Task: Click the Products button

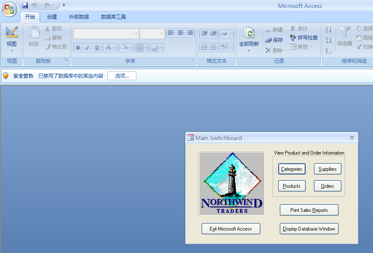Action: click(x=291, y=186)
